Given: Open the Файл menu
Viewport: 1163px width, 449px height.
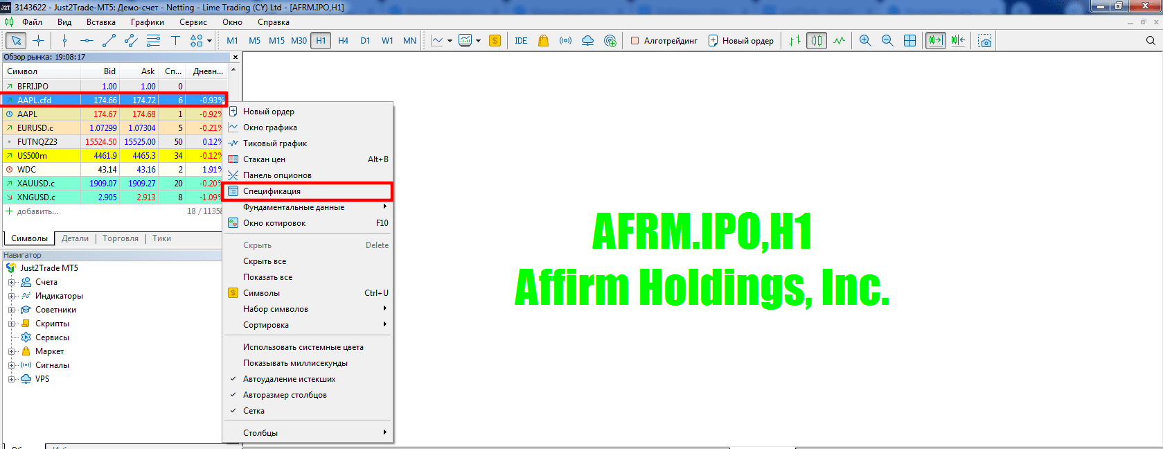Looking at the screenshot, I should [x=32, y=22].
